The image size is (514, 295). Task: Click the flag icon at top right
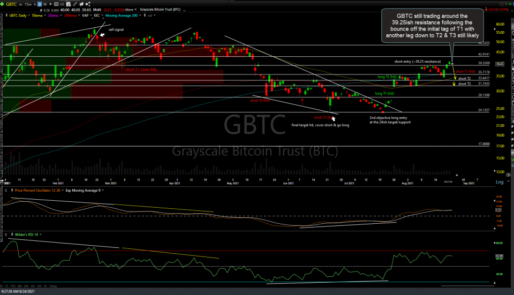pos(508,4)
